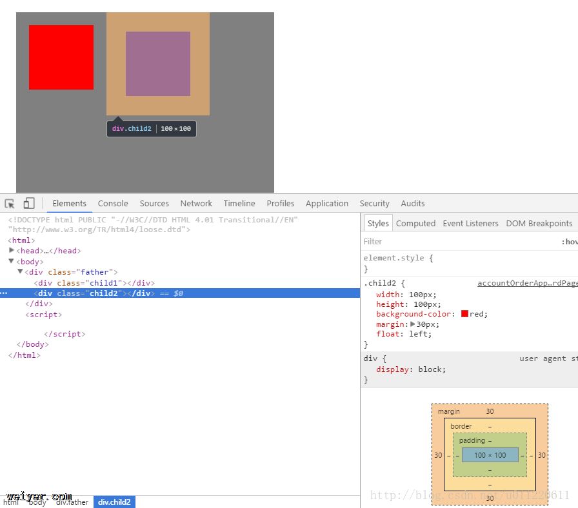Click the Filter styles input field

tap(458, 242)
